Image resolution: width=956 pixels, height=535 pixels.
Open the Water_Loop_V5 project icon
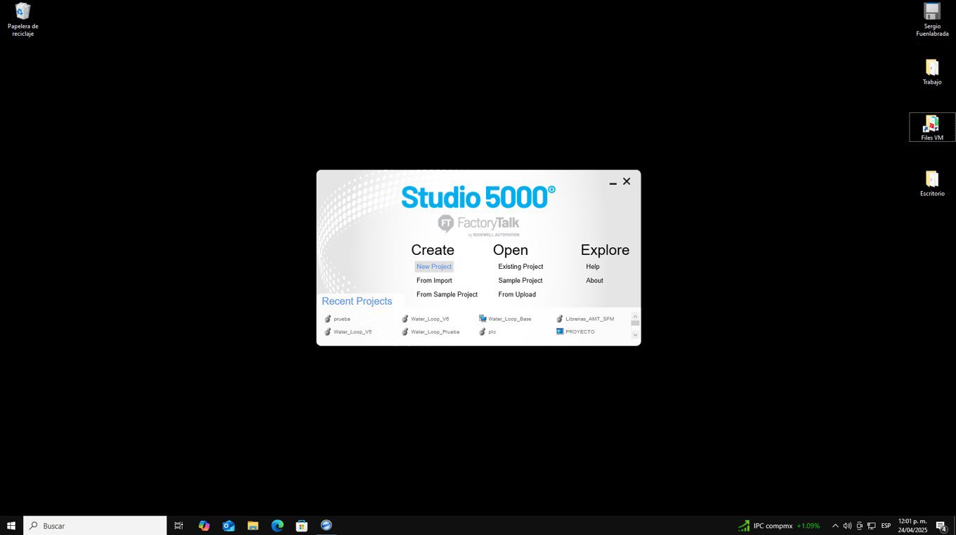327,331
